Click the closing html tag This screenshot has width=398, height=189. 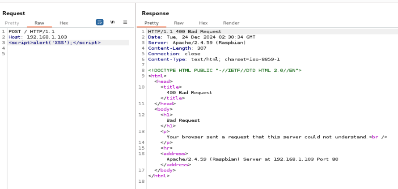coord(159,176)
